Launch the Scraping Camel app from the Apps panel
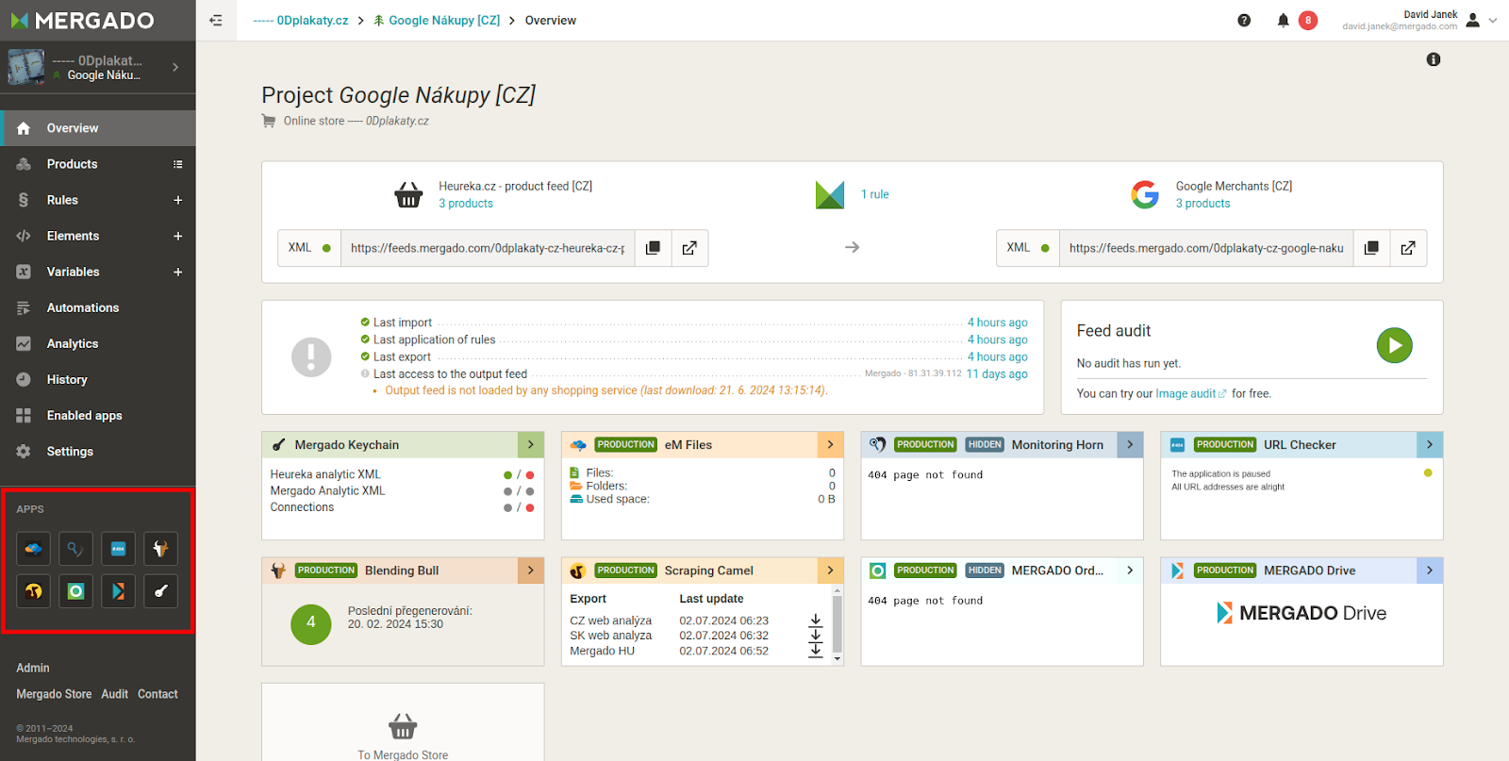This screenshot has width=1509, height=761. tap(34, 591)
